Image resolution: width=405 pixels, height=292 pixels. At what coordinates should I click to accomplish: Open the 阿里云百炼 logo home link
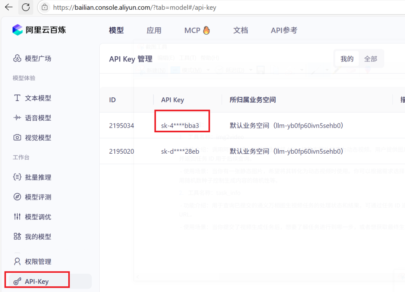click(x=39, y=30)
